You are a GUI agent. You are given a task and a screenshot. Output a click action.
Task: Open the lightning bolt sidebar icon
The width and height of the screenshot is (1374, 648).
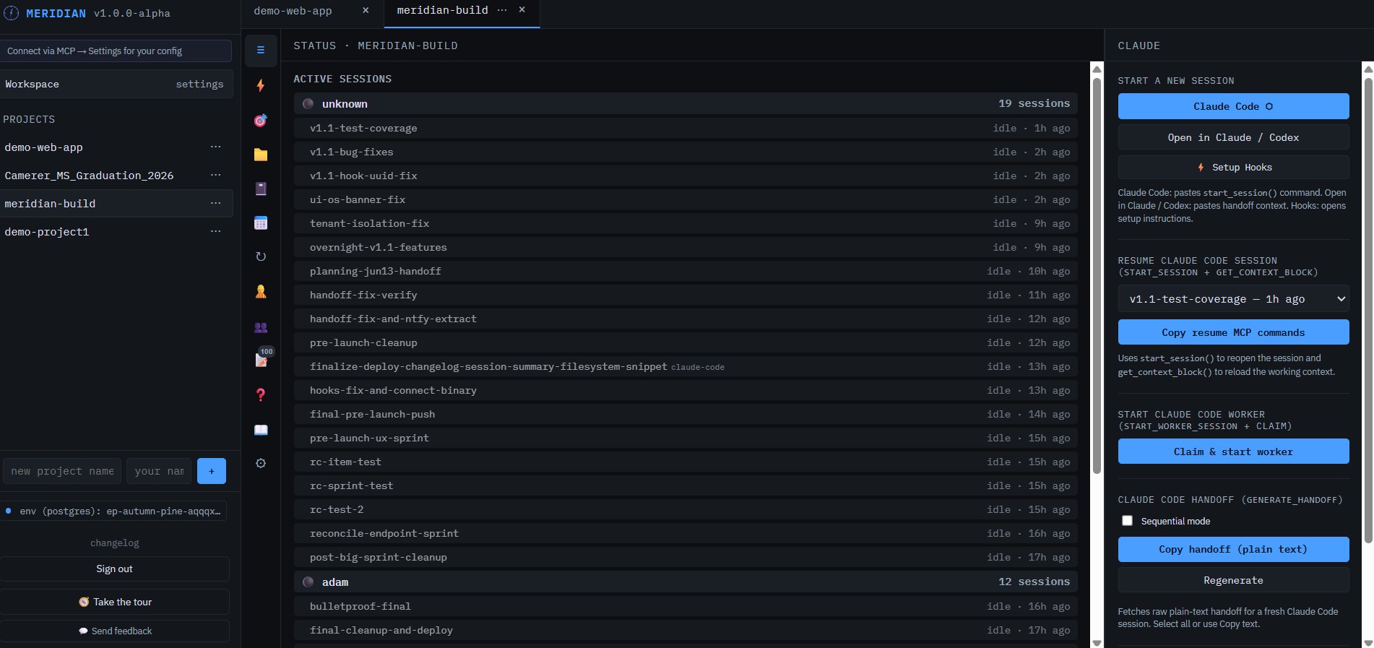tap(261, 85)
